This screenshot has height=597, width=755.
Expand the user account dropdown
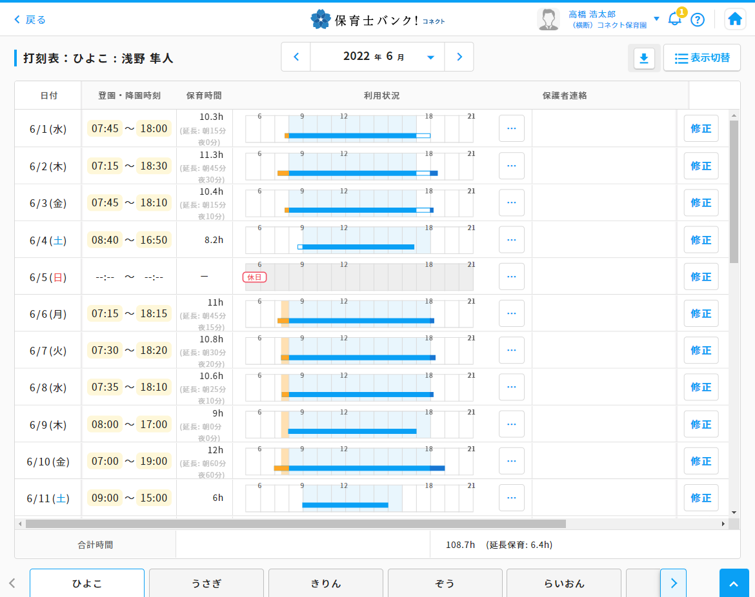click(656, 19)
